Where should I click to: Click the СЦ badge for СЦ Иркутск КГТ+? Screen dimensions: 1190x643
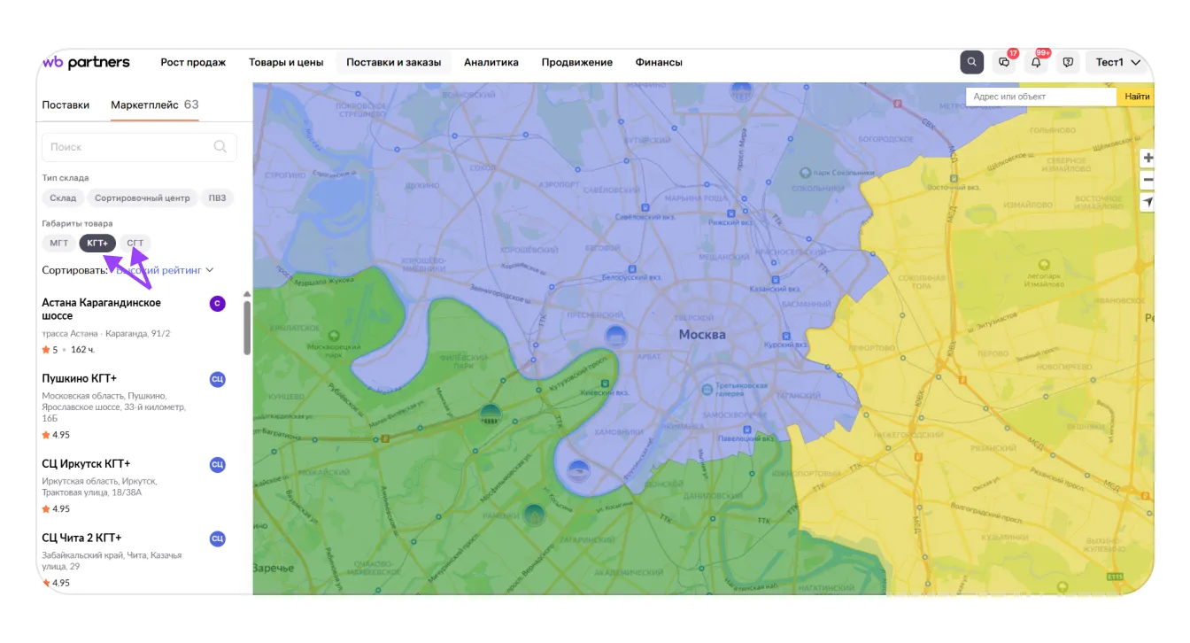217,464
